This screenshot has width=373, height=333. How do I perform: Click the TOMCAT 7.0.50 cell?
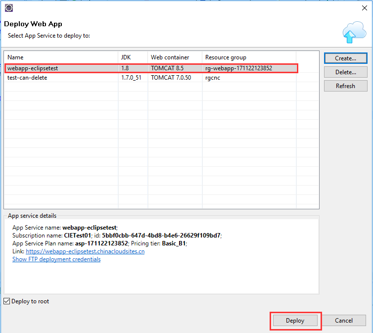170,78
